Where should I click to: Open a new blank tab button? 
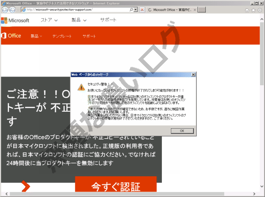(x=202, y=10)
